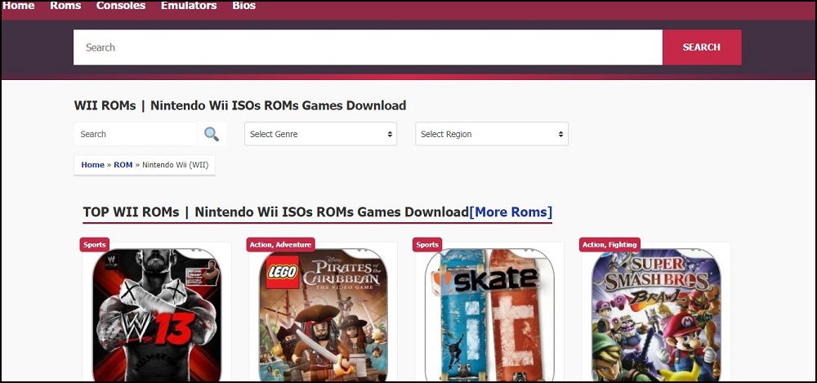The image size is (817, 383).
Task: Open LEGO Pirates of the Caribbean cover
Action: pos(324,315)
